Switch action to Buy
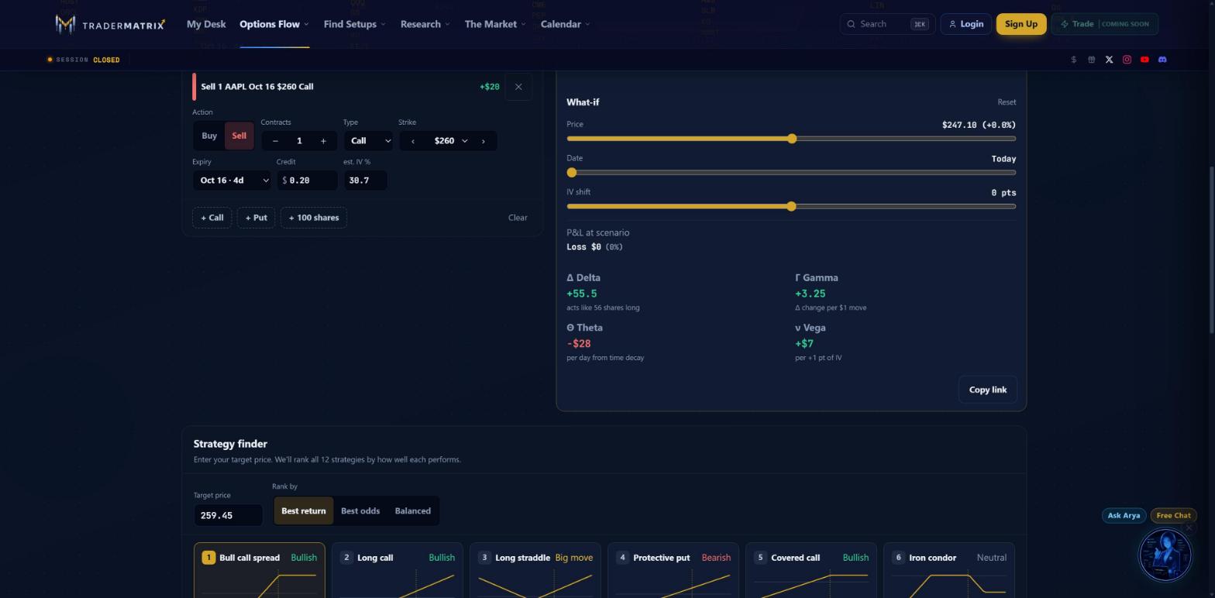The image size is (1215, 598). pos(209,136)
